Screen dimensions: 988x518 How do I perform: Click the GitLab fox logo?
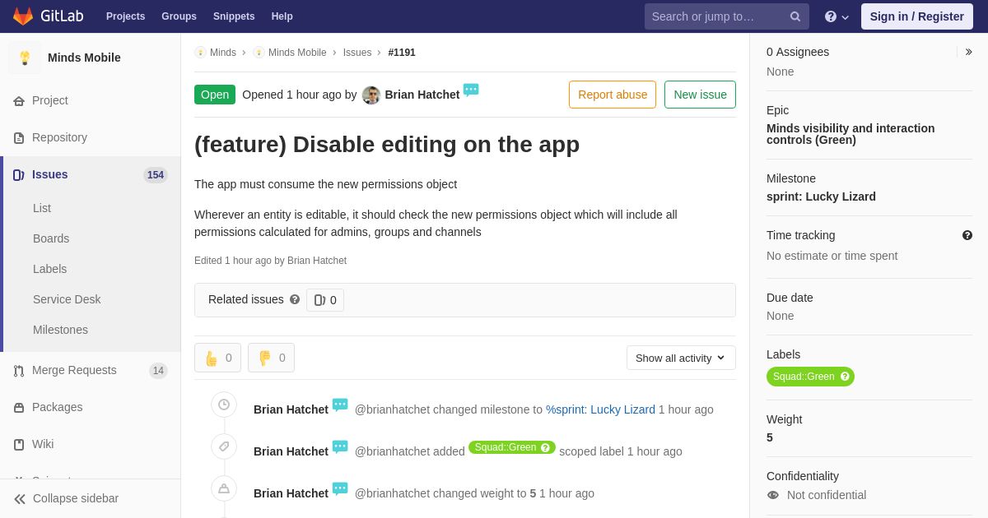pos(23,16)
